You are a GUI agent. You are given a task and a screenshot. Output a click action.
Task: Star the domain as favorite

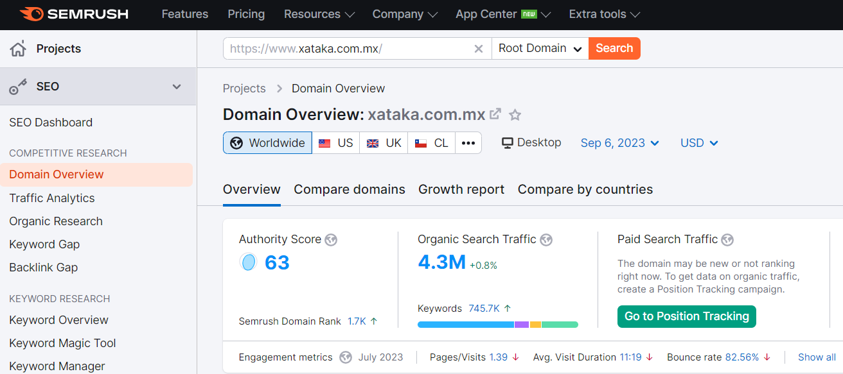pos(515,115)
